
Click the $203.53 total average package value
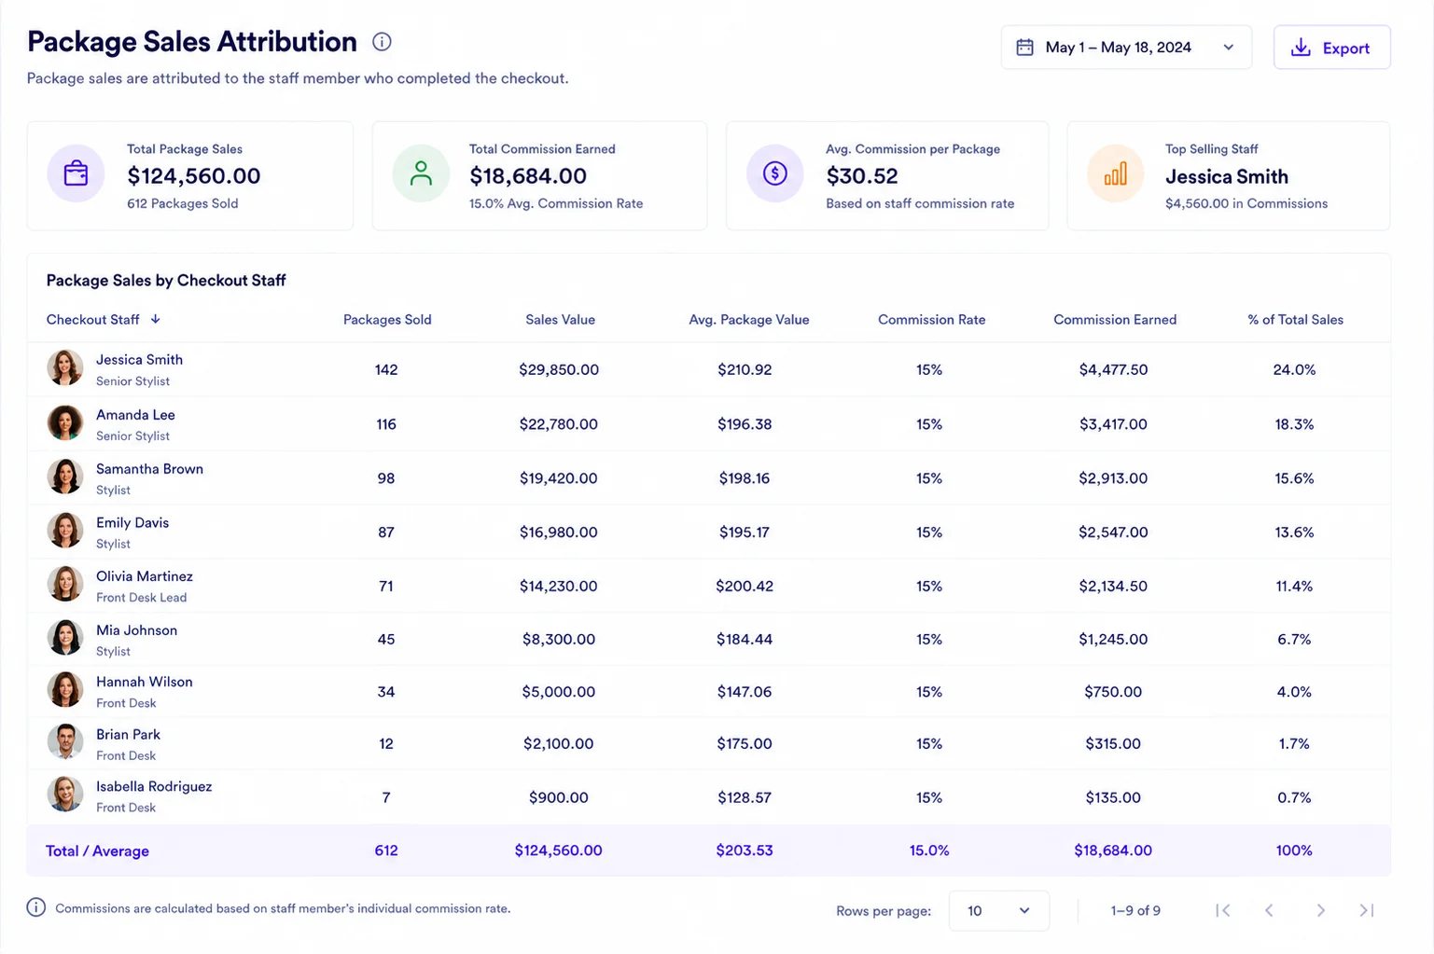point(745,850)
